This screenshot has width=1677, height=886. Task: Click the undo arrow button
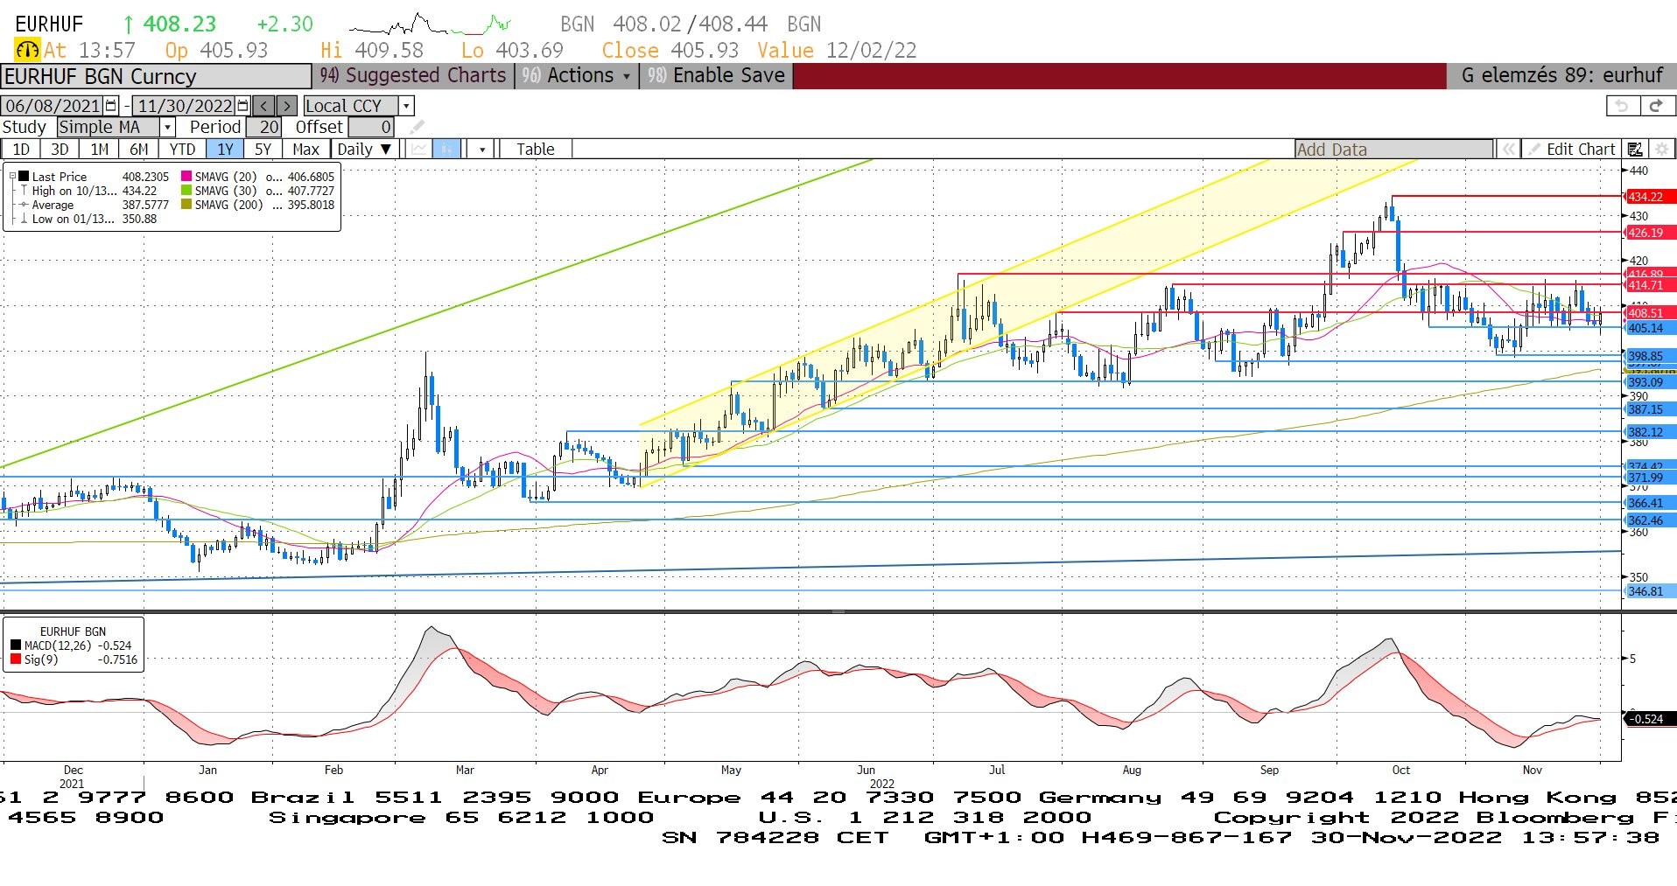(1622, 106)
